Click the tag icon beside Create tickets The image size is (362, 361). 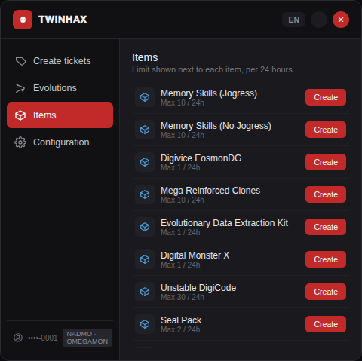point(20,61)
